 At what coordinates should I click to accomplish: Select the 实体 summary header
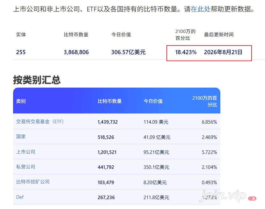point(21,35)
